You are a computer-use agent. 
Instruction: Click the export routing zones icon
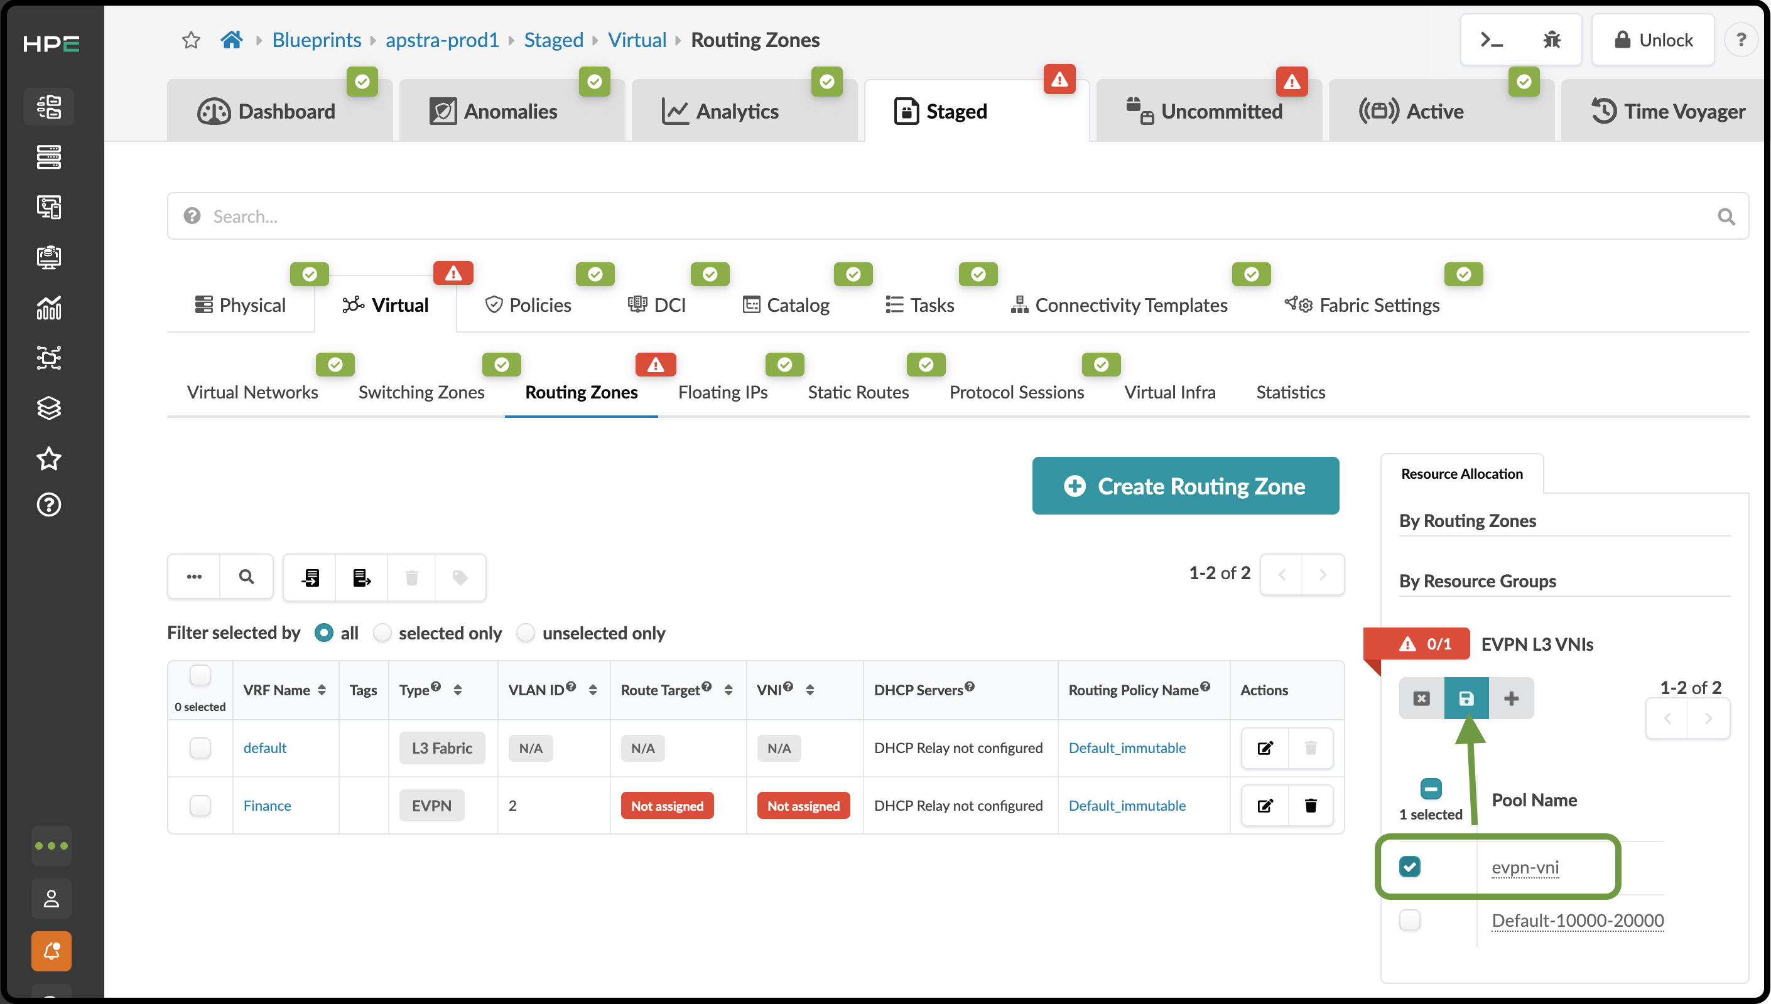pos(362,577)
